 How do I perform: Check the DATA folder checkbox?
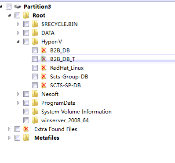pos(26,33)
